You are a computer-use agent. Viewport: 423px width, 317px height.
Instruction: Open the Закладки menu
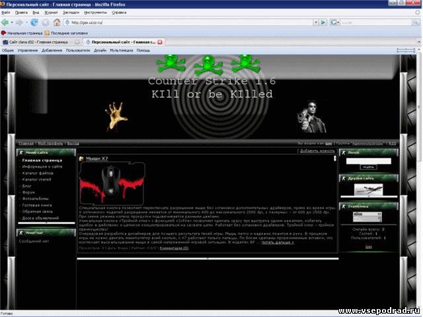point(71,13)
